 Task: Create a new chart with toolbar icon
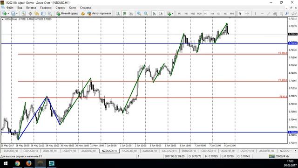click(x=4, y=14)
